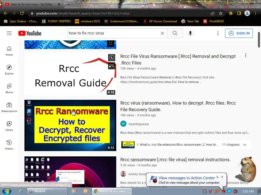Viewport: 261px width, 195px height.
Task: Click the SIGN IN button
Action: pos(239,33)
